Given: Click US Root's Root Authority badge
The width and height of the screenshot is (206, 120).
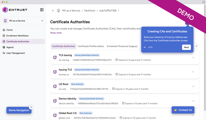Looking at the screenshot, I should 77,84.
